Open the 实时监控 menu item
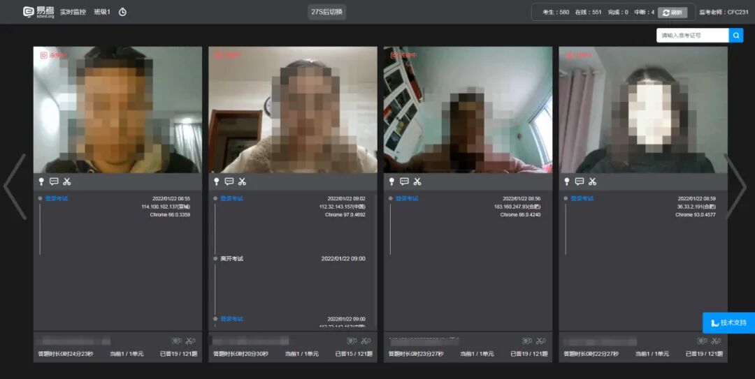Image resolution: width=755 pixels, height=379 pixels. (73, 12)
